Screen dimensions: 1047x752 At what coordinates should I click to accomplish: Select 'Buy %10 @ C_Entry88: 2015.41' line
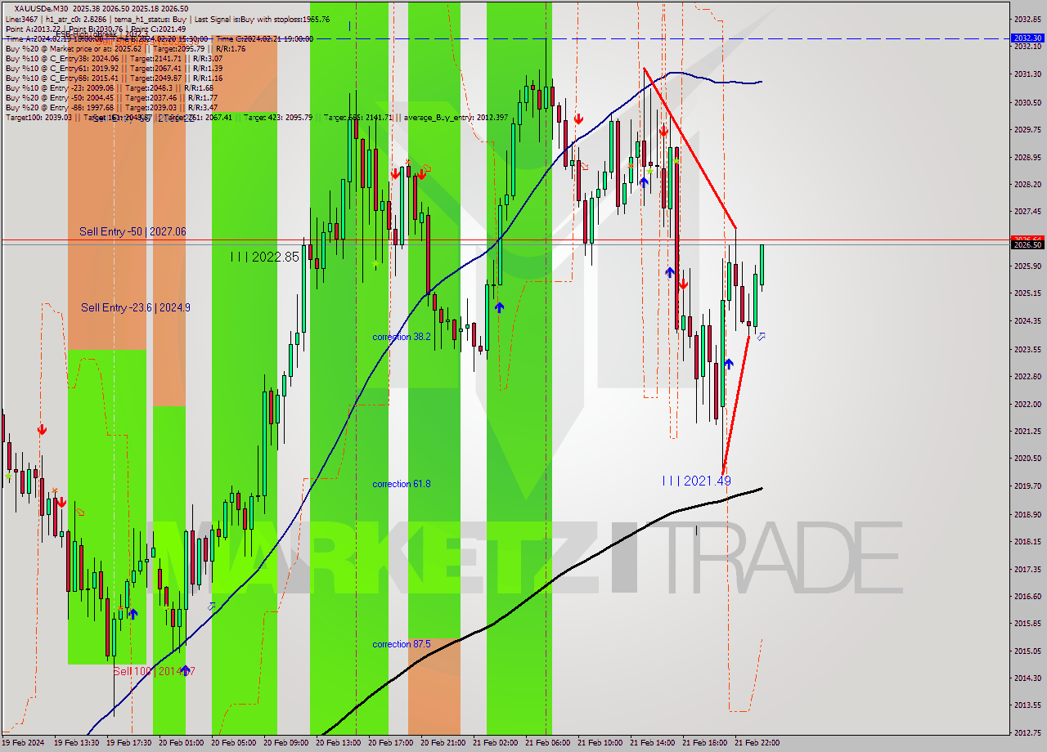tap(114, 78)
